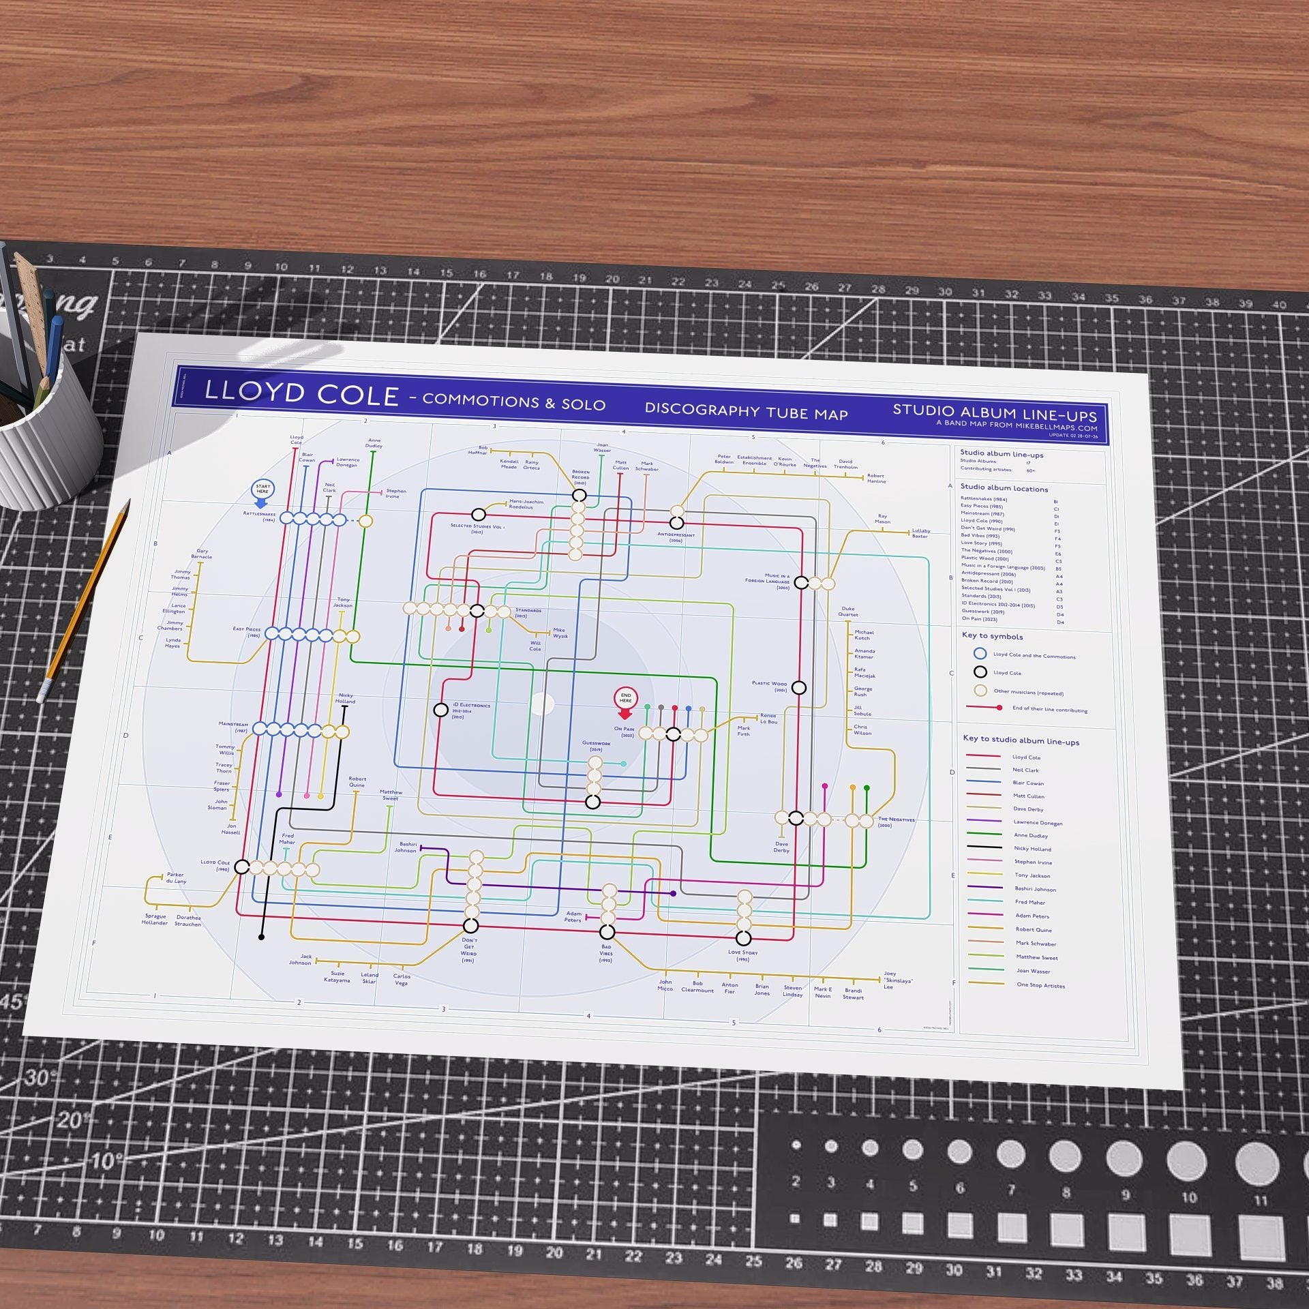Pick the blue Blair Cowan line in key
Viewport: 1309px width, 1309px height.
click(x=984, y=782)
